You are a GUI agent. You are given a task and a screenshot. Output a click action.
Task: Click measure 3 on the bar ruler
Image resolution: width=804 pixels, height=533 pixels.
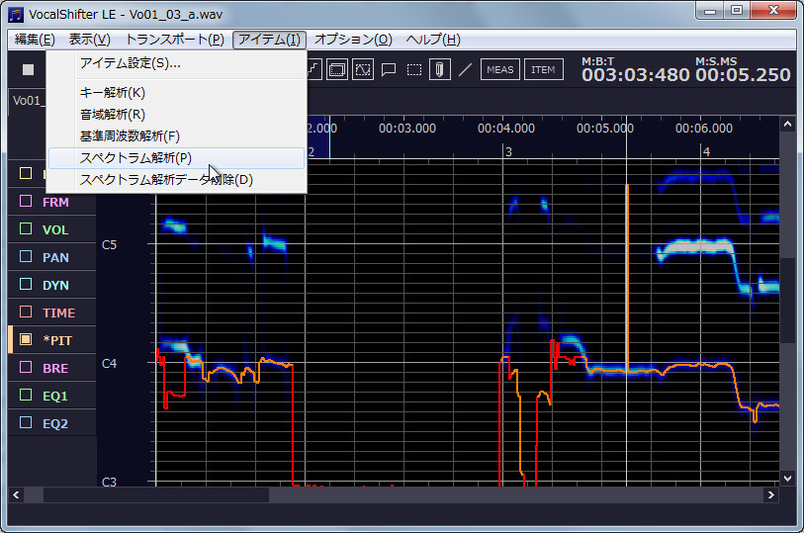(x=508, y=151)
